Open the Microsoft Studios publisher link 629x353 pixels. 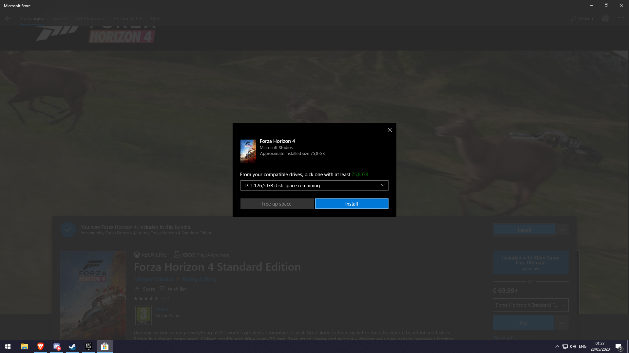pyautogui.click(x=154, y=279)
